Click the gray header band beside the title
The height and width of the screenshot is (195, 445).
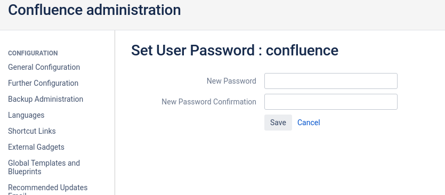click(312, 15)
